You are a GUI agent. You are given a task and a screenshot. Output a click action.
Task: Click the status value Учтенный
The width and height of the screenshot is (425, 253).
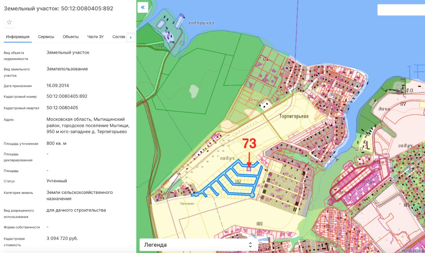pos(57,181)
